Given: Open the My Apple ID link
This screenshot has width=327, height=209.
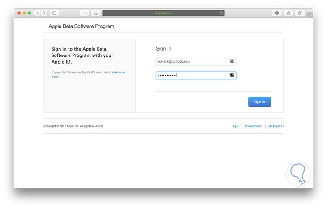Looking at the screenshot, I should 275,126.
